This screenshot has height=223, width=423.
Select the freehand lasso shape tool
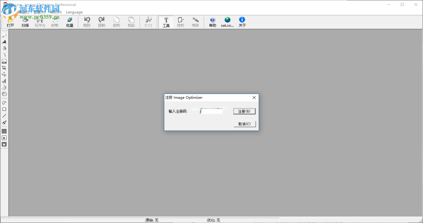pyautogui.click(x=4, y=103)
